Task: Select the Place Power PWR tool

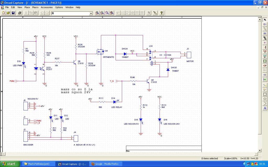Action: [x=265, y=52]
